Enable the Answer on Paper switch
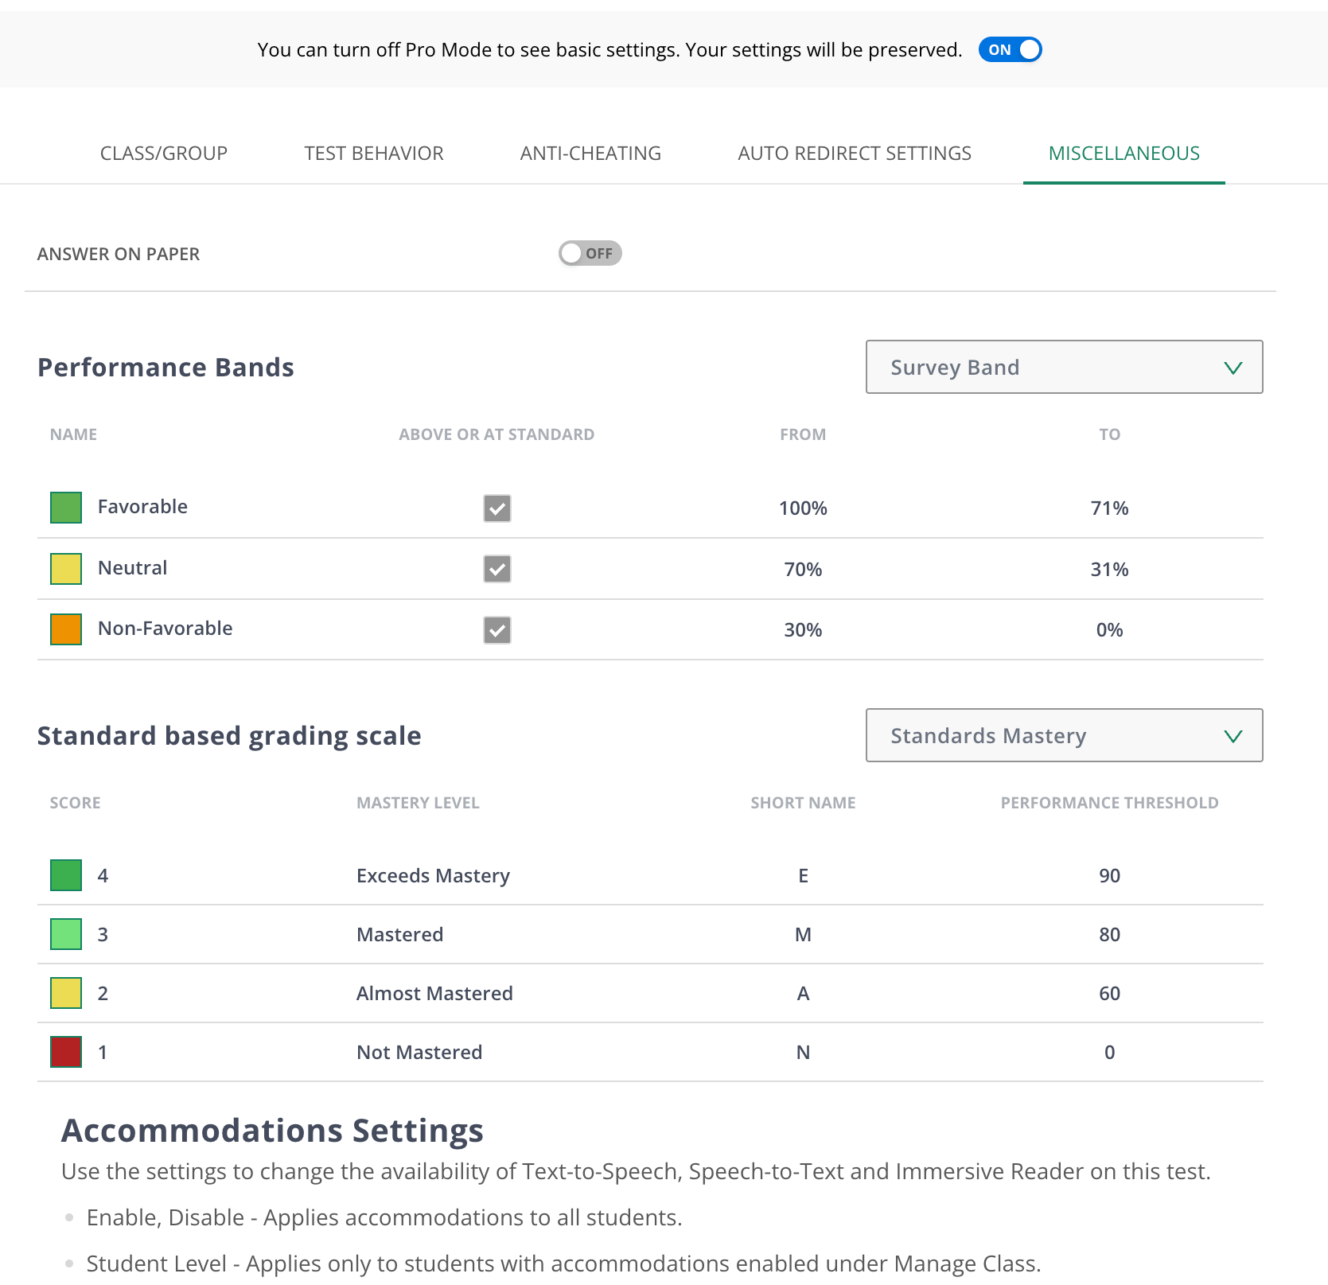Viewport: 1328px width, 1285px height. pyautogui.click(x=590, y=253)
